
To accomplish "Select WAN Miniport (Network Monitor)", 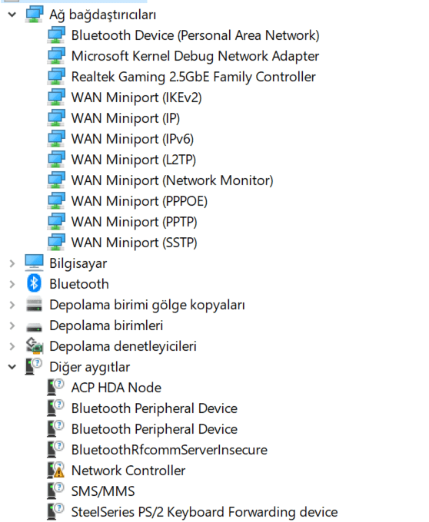I will (x=172, y=180).
